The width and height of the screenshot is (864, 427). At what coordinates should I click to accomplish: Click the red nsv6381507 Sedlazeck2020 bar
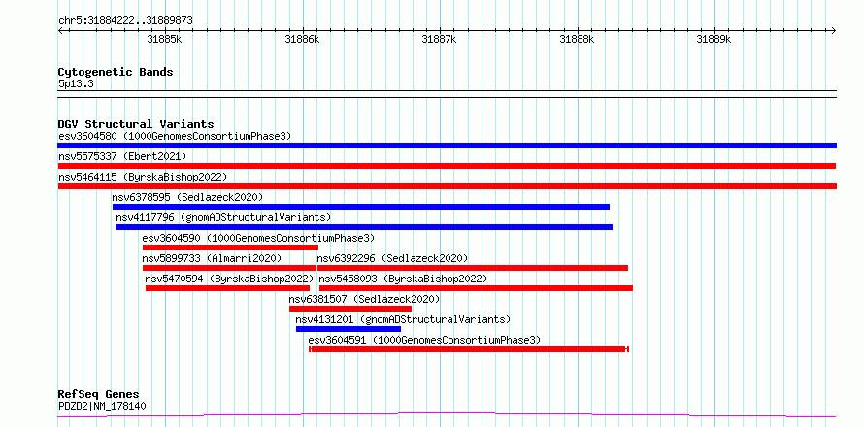[350, 309]
